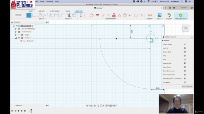The height and width of the screenshot is (114, 204).
Task: Open the Constraints dropdown menu
Action: [x=111, y=19]
